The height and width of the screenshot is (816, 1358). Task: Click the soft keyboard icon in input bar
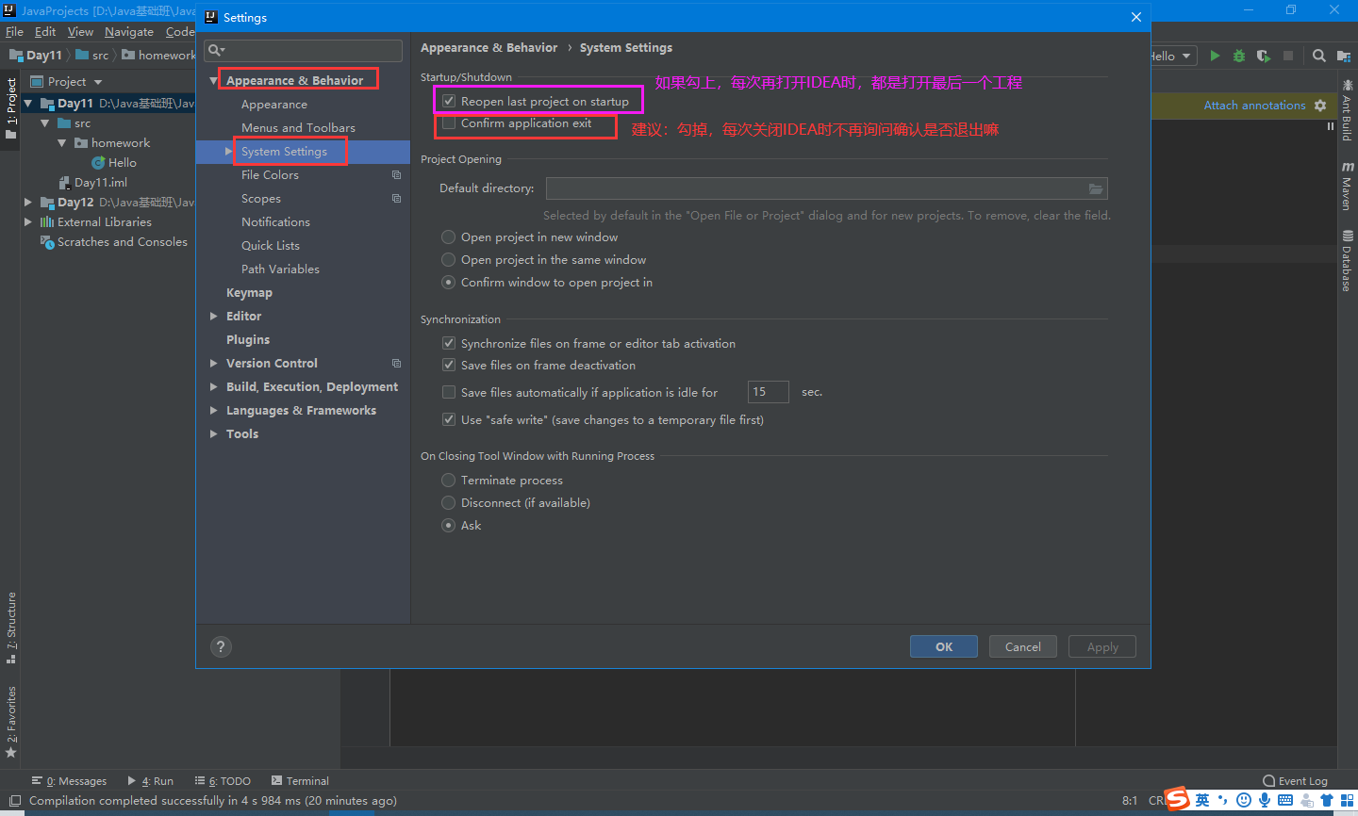1285,800
